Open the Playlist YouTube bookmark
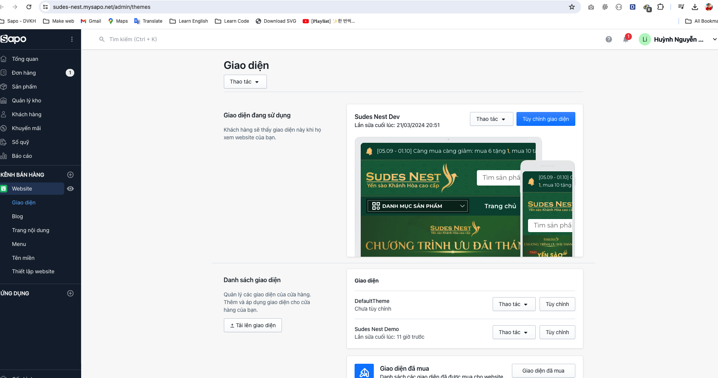This screenshot has height=378, width=718. click(329, 21)
